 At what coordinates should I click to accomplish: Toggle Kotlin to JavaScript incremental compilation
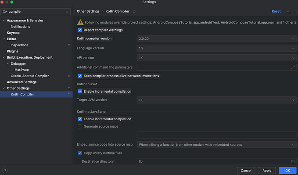(x=80, y=119)
